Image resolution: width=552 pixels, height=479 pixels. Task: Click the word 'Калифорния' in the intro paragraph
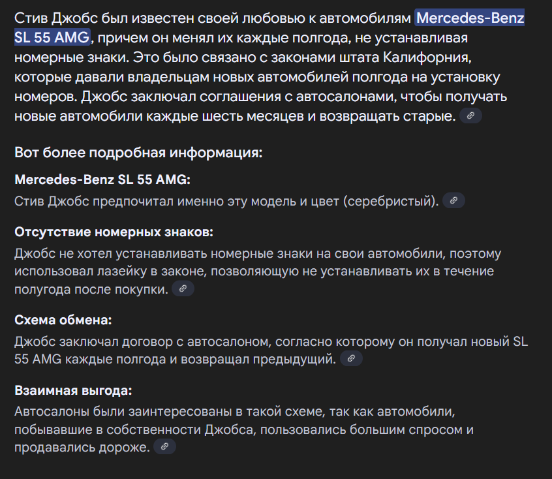click(426, 57)
